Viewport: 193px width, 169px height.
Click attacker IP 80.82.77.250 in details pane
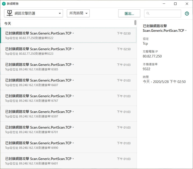(x=152, y=56)
